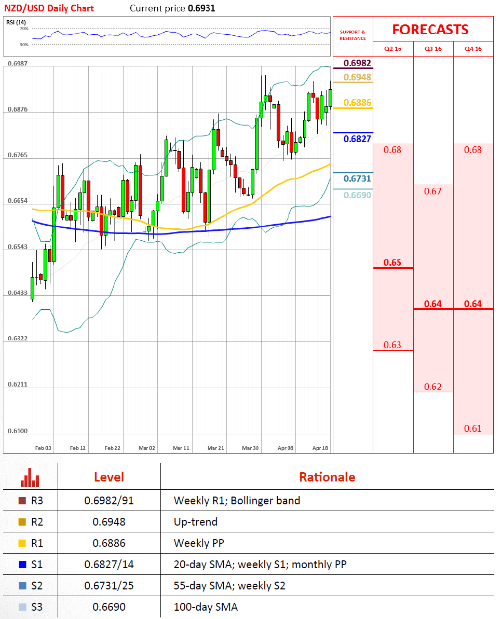This screenshot has height=619, width=502.
Task: Click the RSI (14) indicator label
Action: pos(16,22)
